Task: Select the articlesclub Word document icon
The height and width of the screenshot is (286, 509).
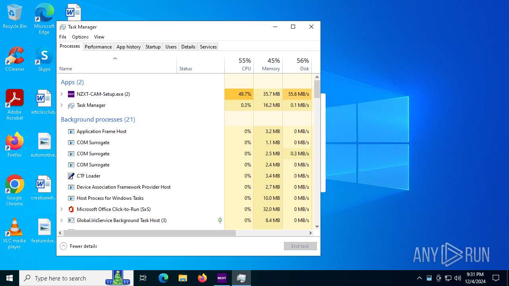Action: 44,102
